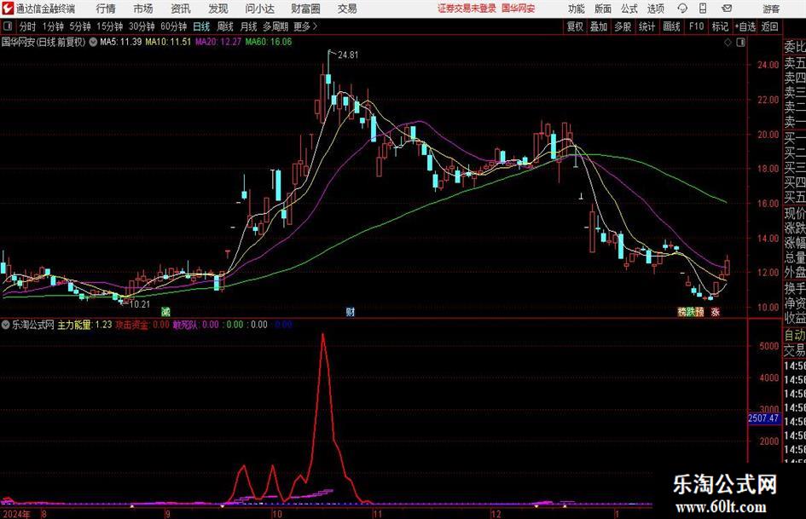Switch to 周线 weekly tab

224,26
